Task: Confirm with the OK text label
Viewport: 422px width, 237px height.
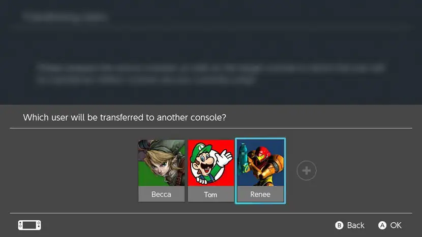Action: tap(396, 225)
